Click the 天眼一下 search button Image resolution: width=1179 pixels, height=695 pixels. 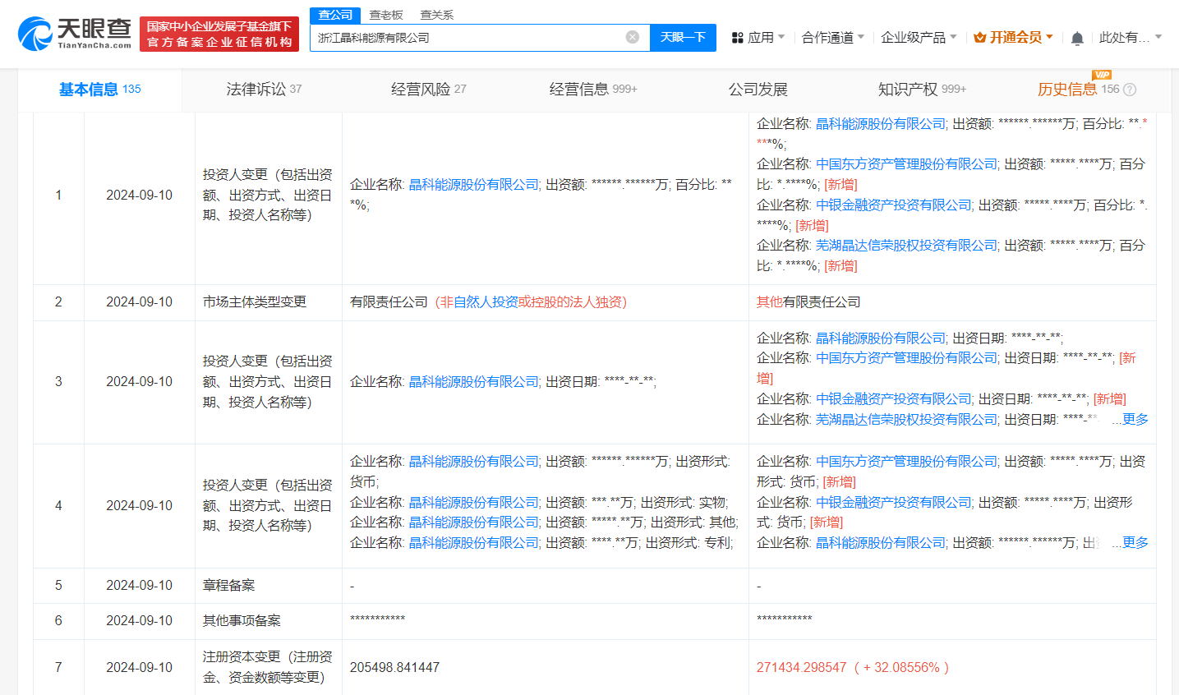(x=683, y=37)
